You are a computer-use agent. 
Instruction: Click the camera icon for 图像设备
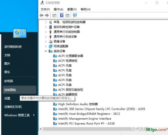51,42
